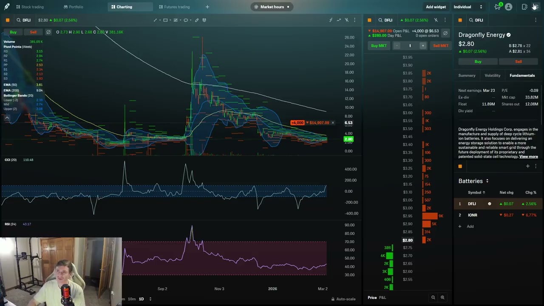Screen dimensions: 544x306
Task: Click the ladder zoom out magnifier
Action: tap(433, 297)
